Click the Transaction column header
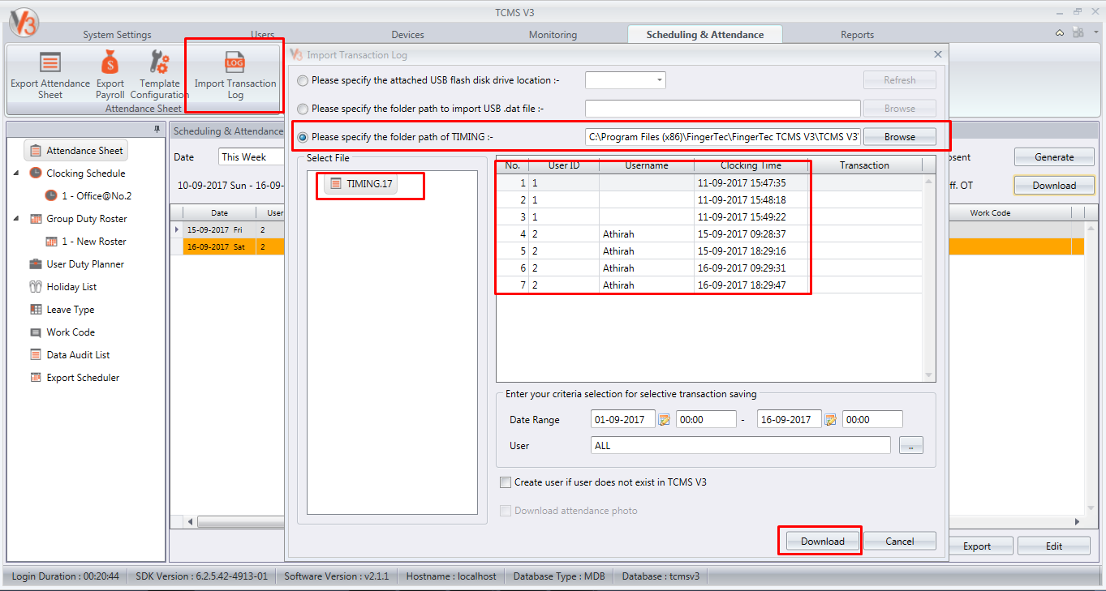The height and width of the screenshot is (591, 1106). click(864, 165)
